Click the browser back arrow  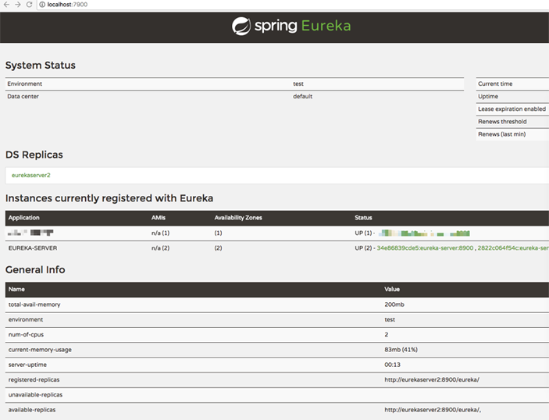(6, 5)
